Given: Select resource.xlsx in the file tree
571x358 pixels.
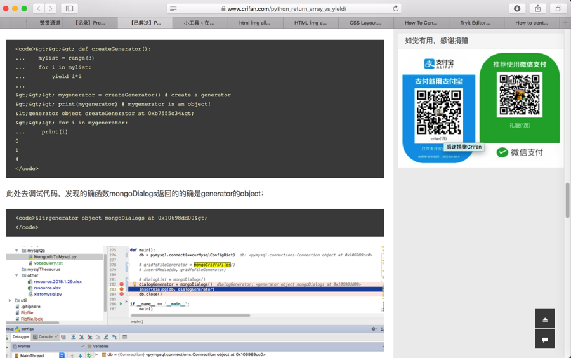Looking at the screenshot, I should 47,288.
